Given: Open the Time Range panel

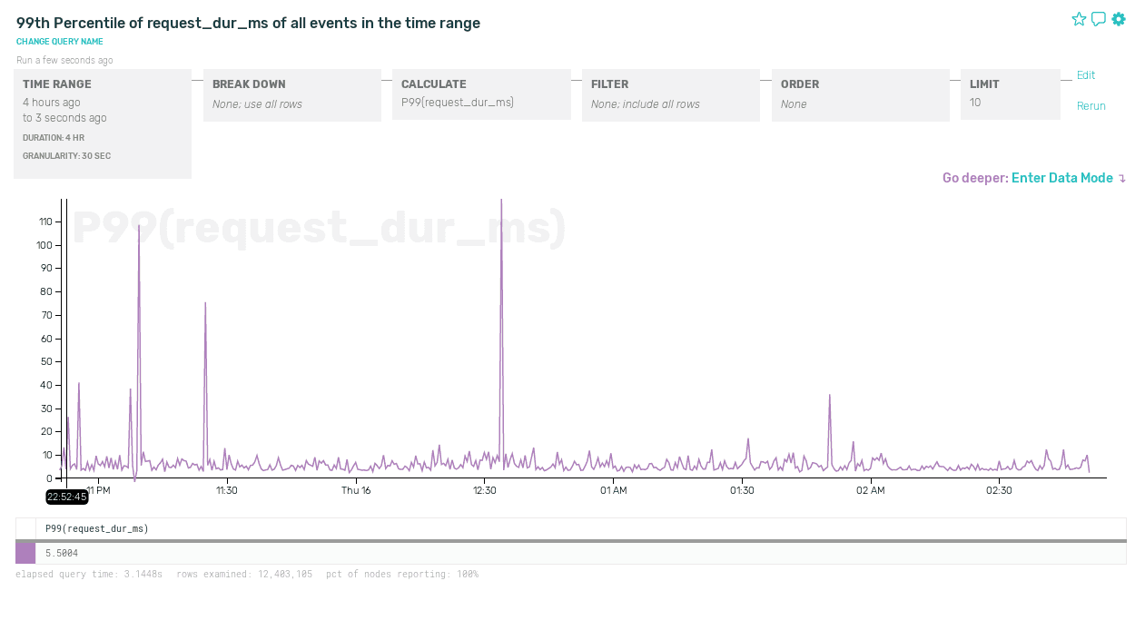Looking at the screenshot, I should (x=103, y=123).
